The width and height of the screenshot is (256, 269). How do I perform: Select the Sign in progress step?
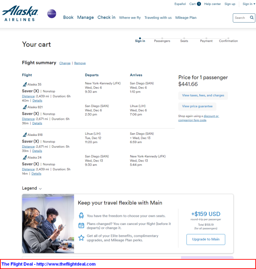coord(140,40)
